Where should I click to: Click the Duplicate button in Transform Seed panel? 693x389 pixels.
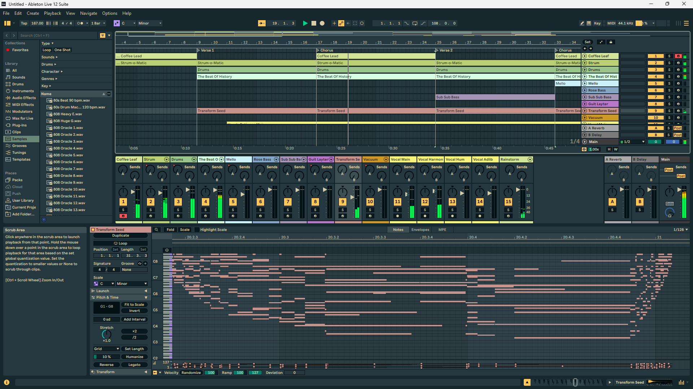pos(120,235)
